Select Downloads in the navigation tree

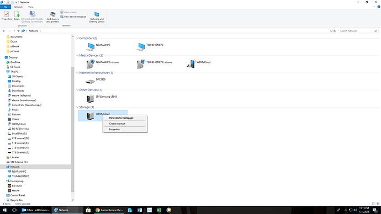[18, 91]
